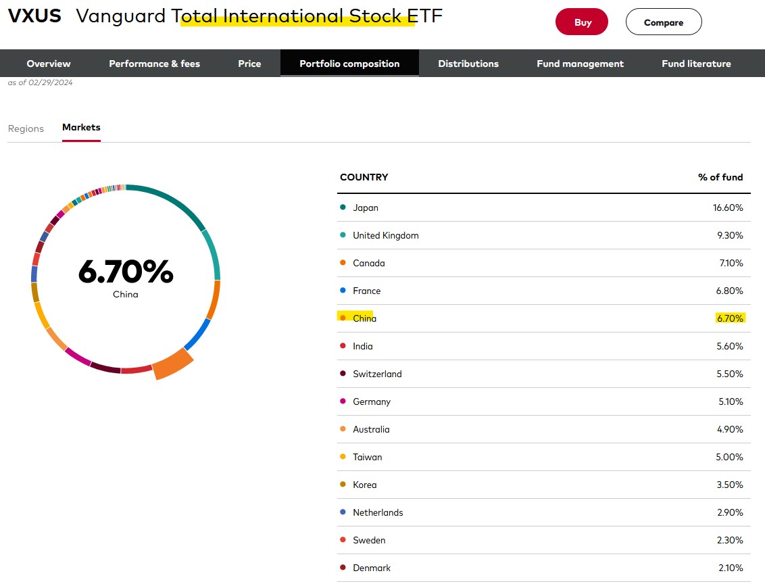Open the Fund literature tab

(696, 64)
